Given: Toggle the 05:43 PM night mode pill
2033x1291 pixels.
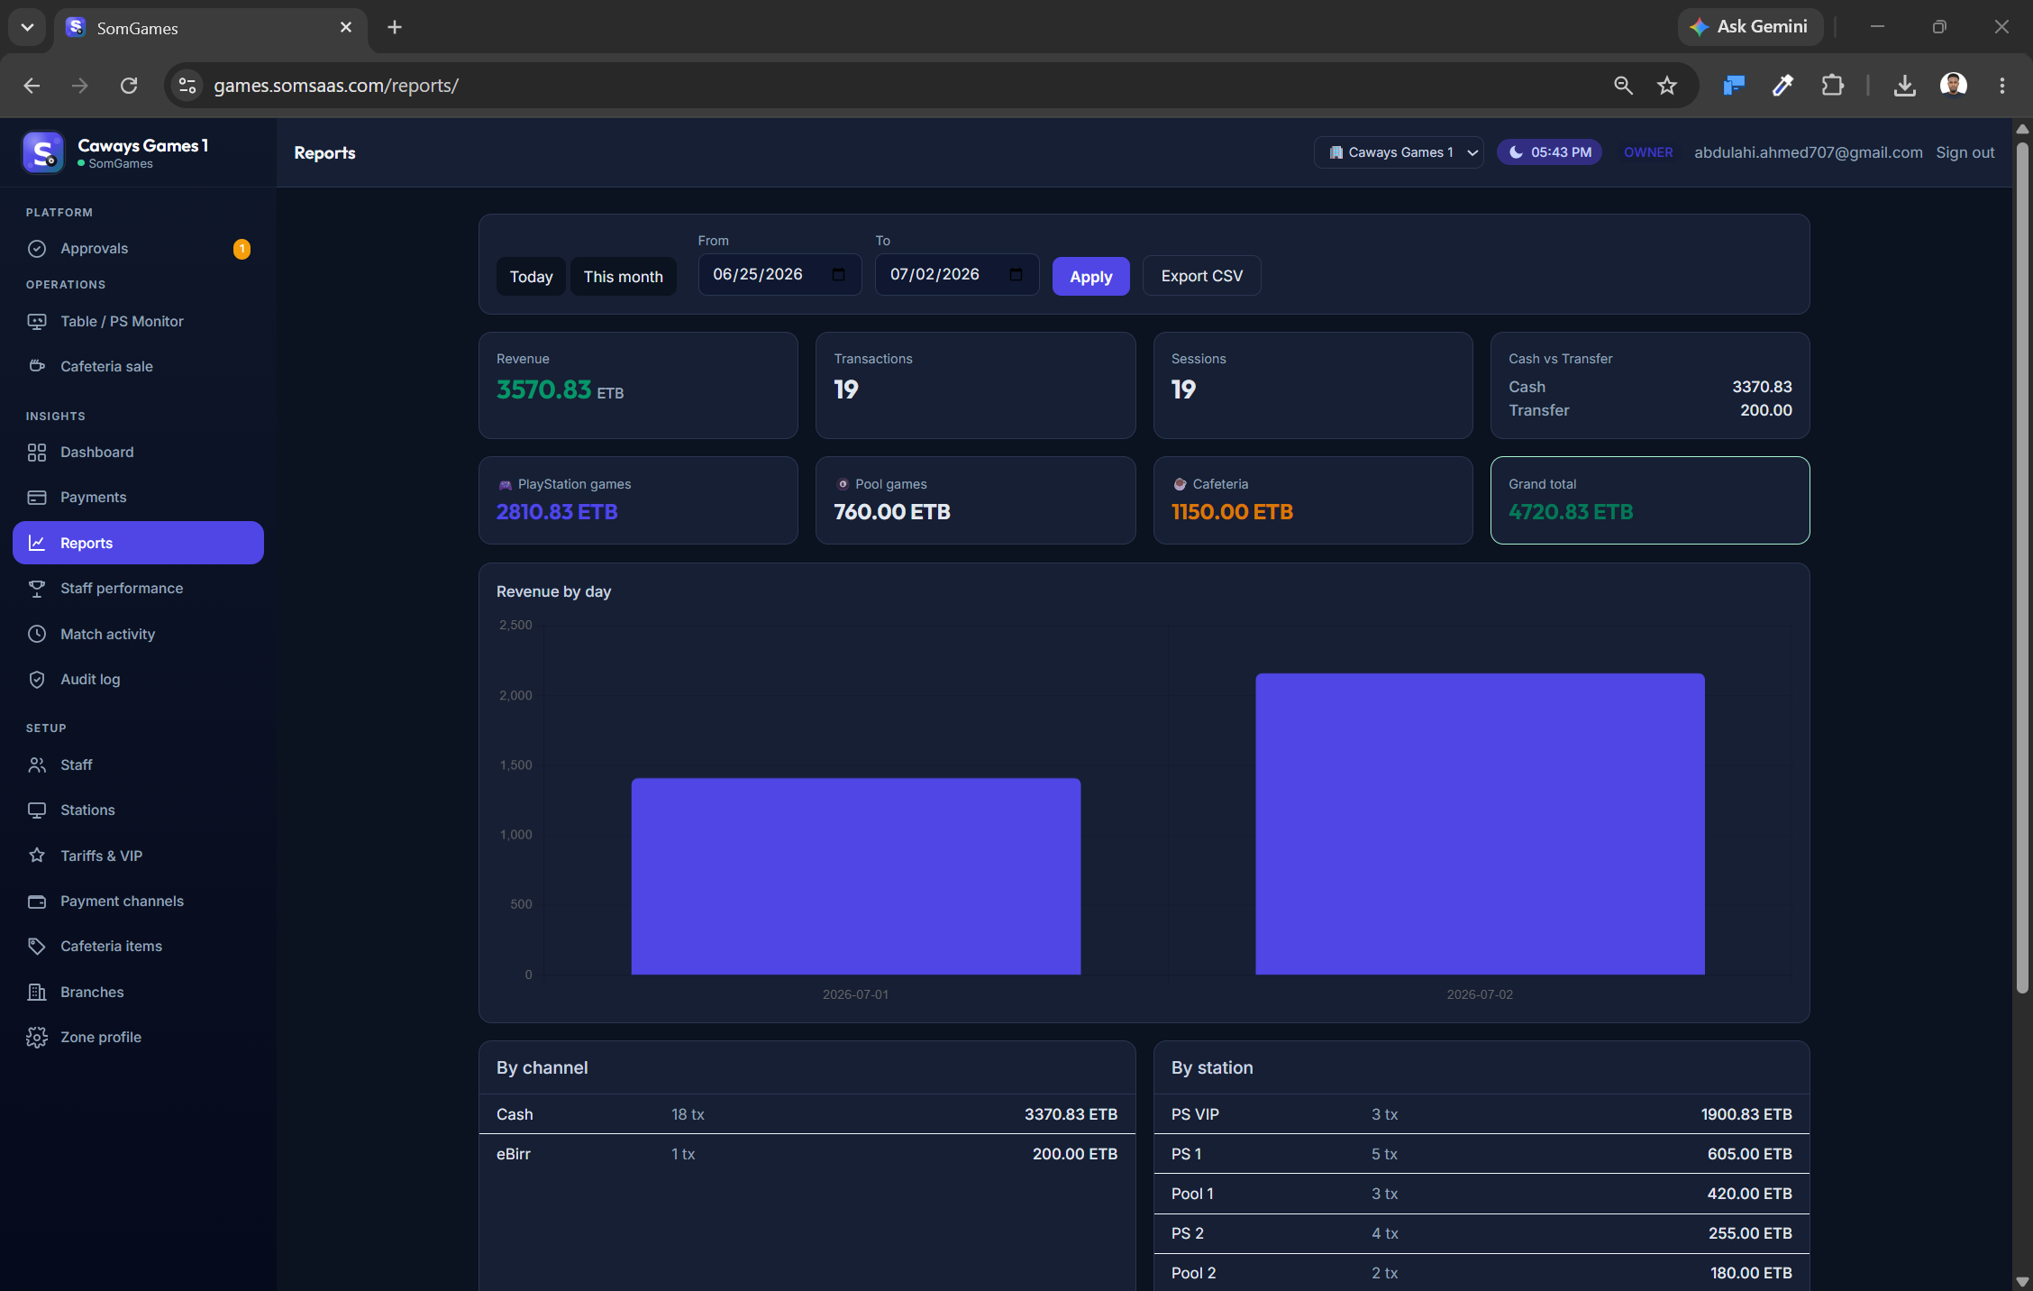Looking at the screenshot, I should click(x=1549, y=152).
